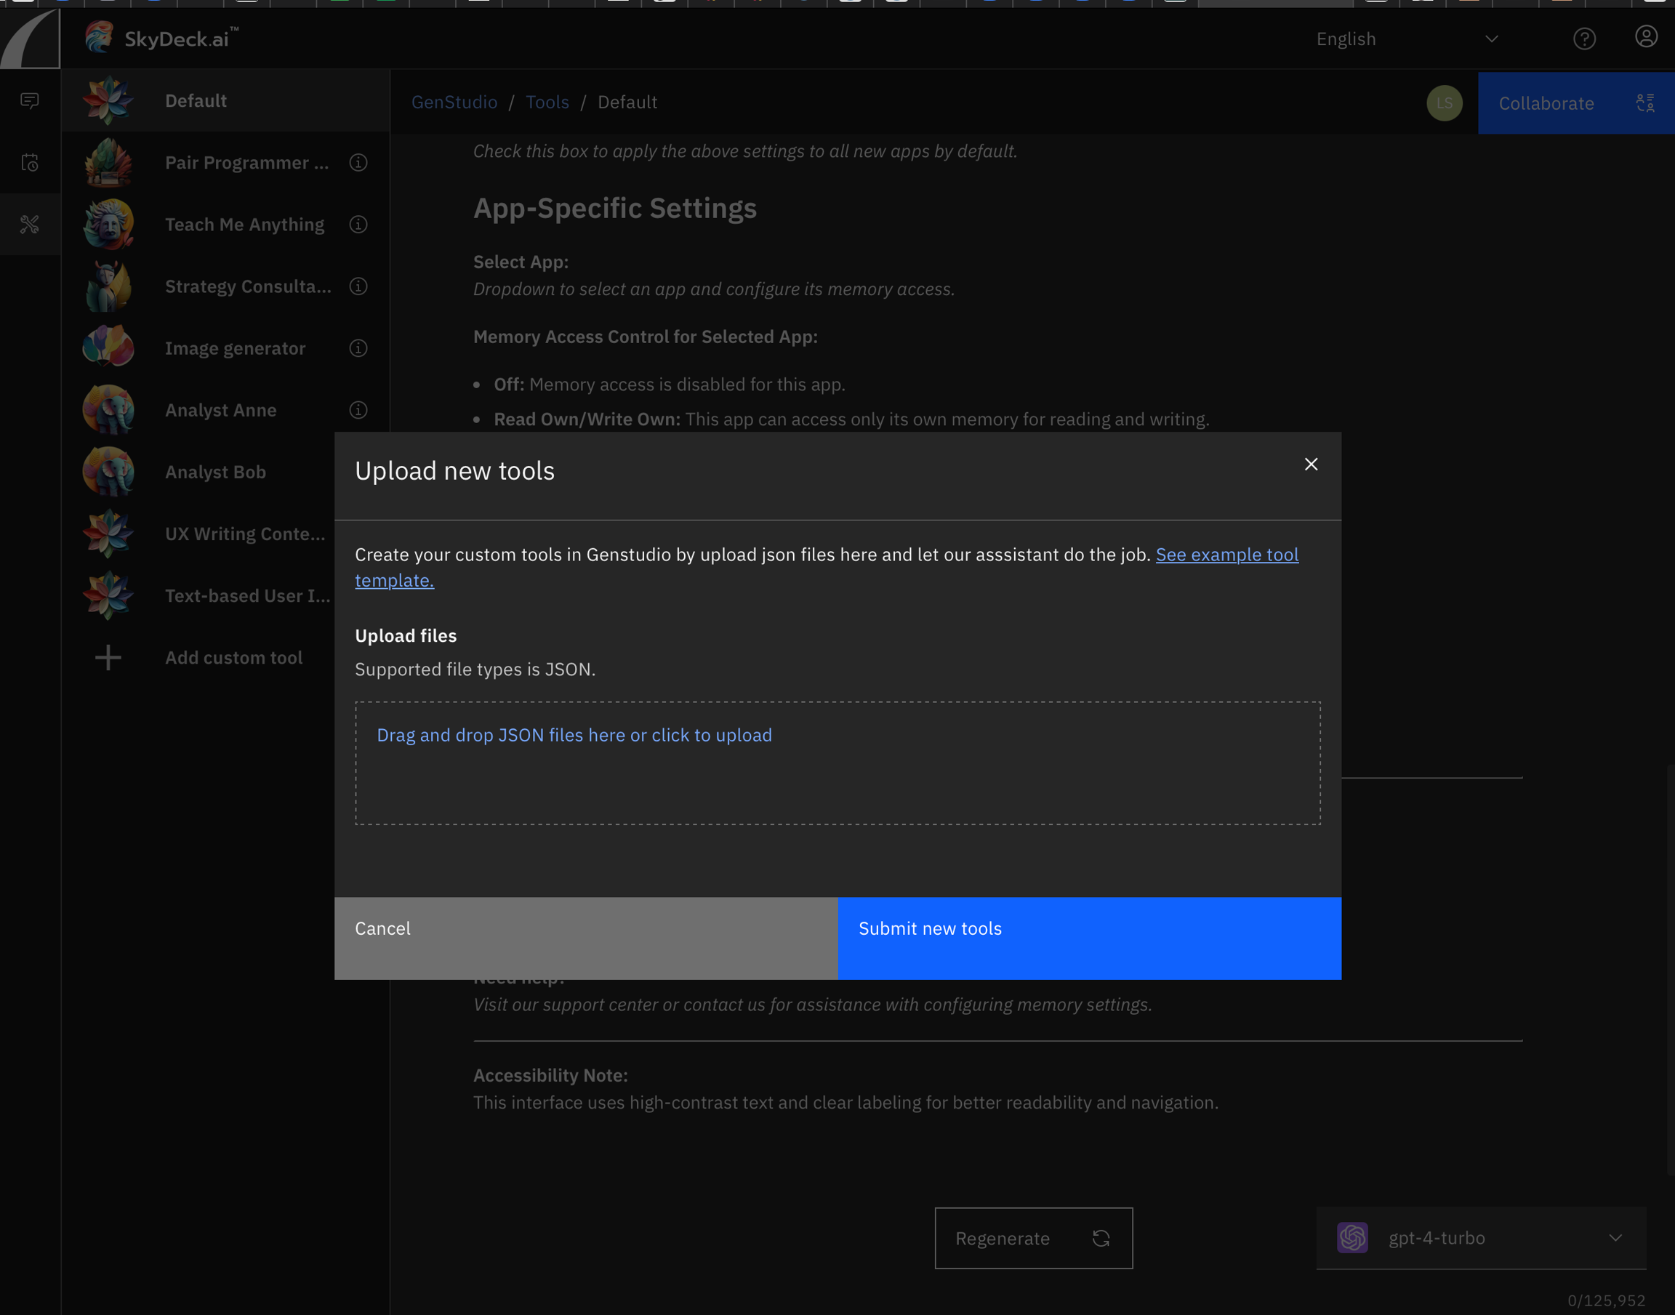This screenshot has height=1315, width=1675.
Task: Click the 0/125,952 token counter
Action: pyautogui.click(x=1607, y=1300)
